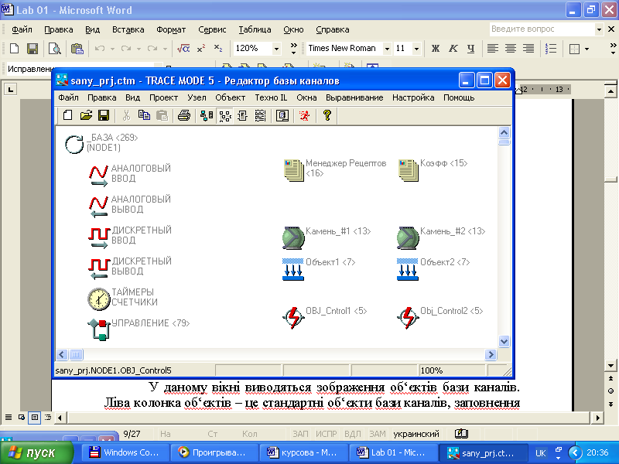The image size is (619, 464).
Task: Select the Коэфф <15> object icon
Action: pyautogui.click(x=409, y=170)
